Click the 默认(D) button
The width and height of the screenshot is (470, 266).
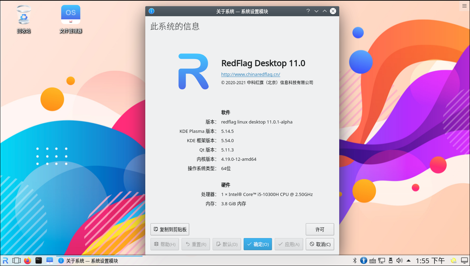(227, 244)
